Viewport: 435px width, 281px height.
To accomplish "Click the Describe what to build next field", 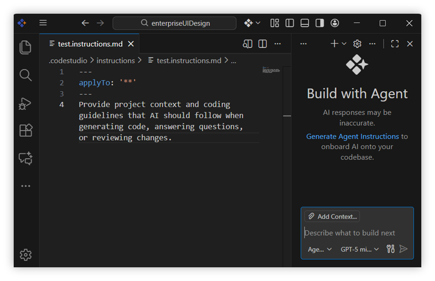I will (x=350, y=233).
